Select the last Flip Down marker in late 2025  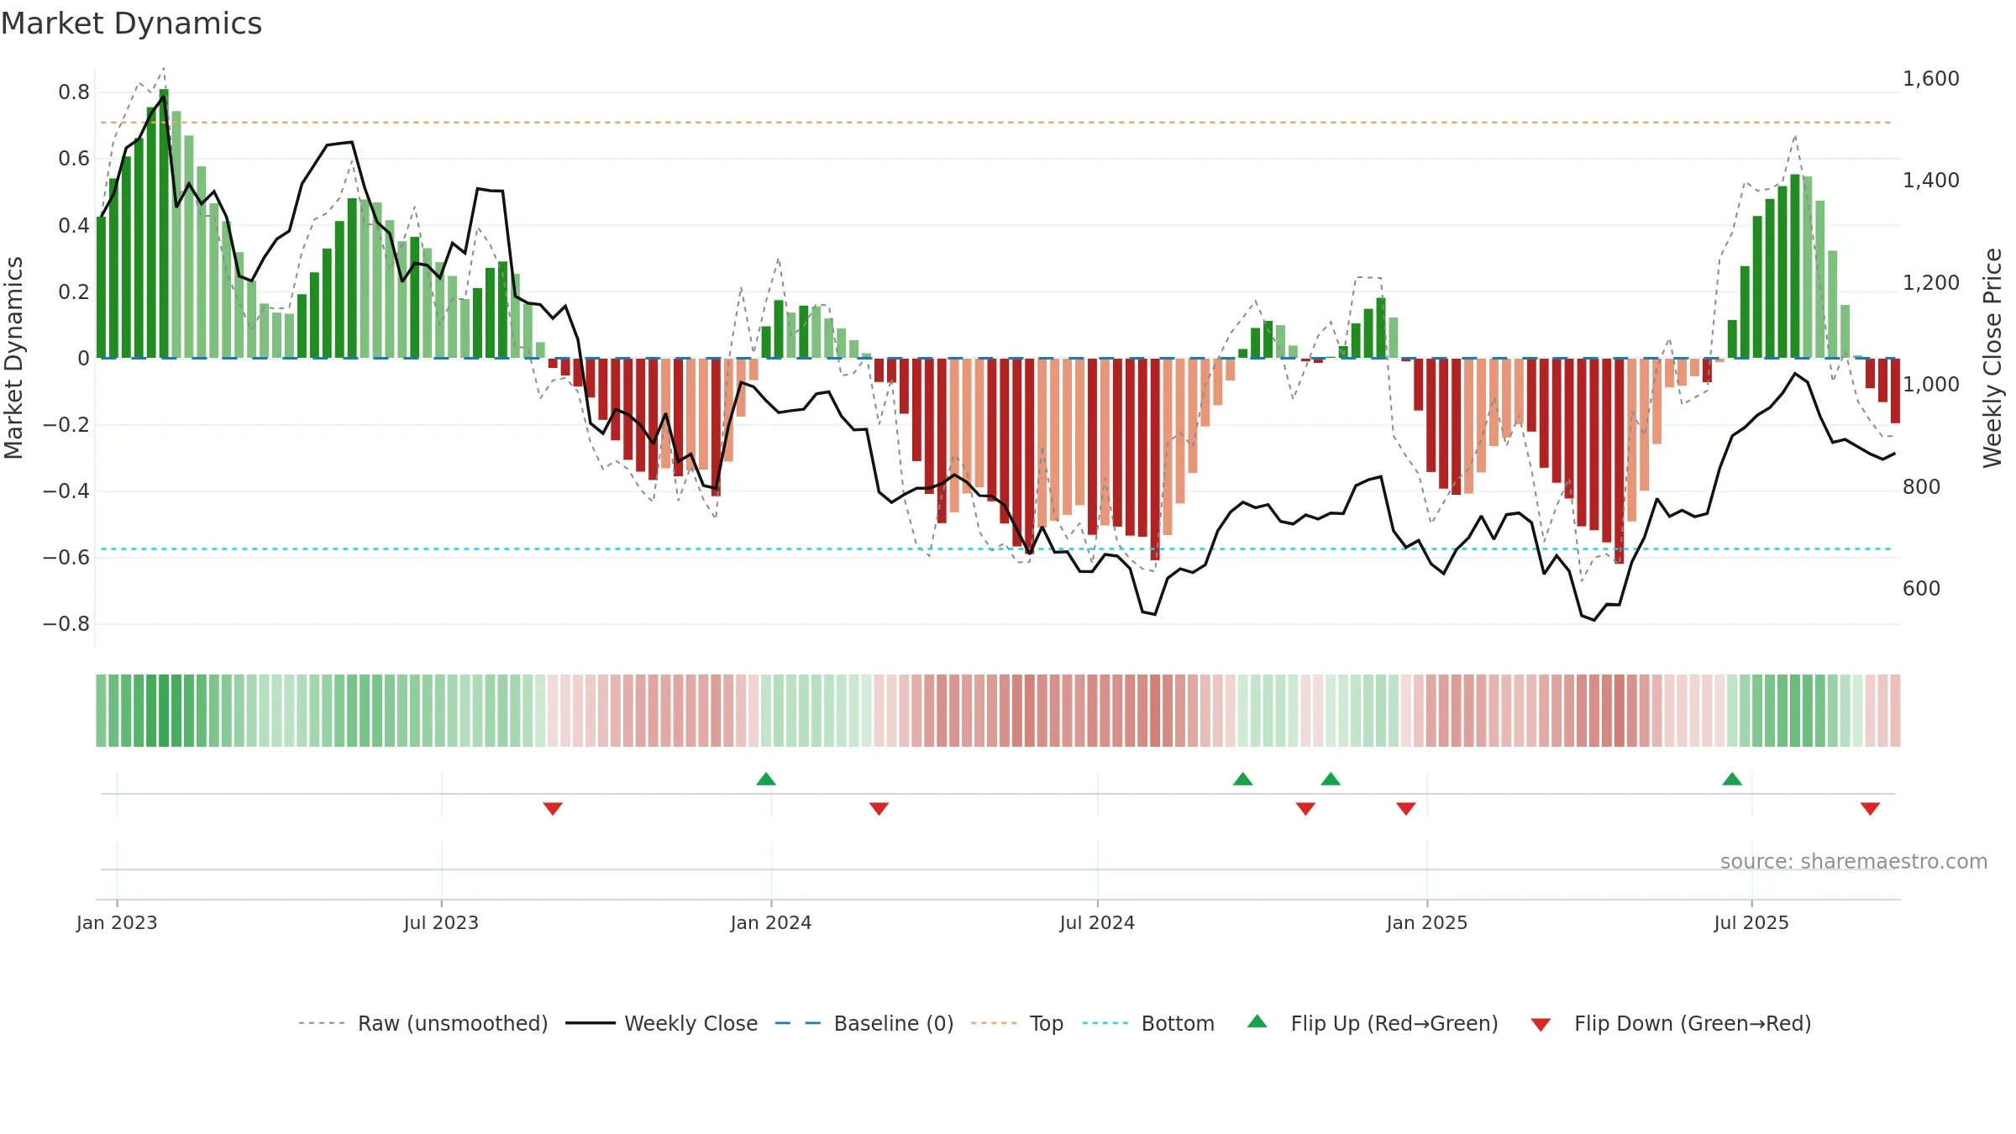1870,808
